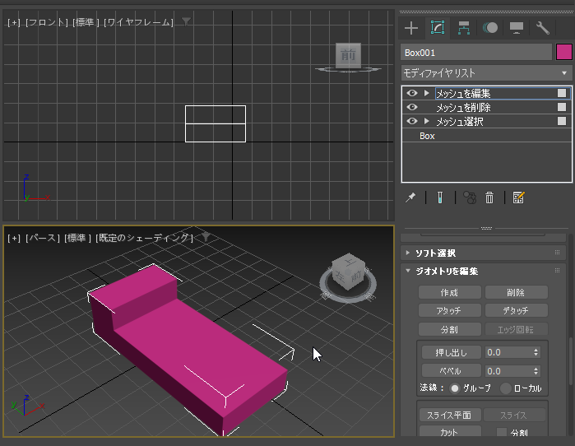Screen dimensions: 575x446
Task: Open the Hierarchy panel tab
Action: 464,28
